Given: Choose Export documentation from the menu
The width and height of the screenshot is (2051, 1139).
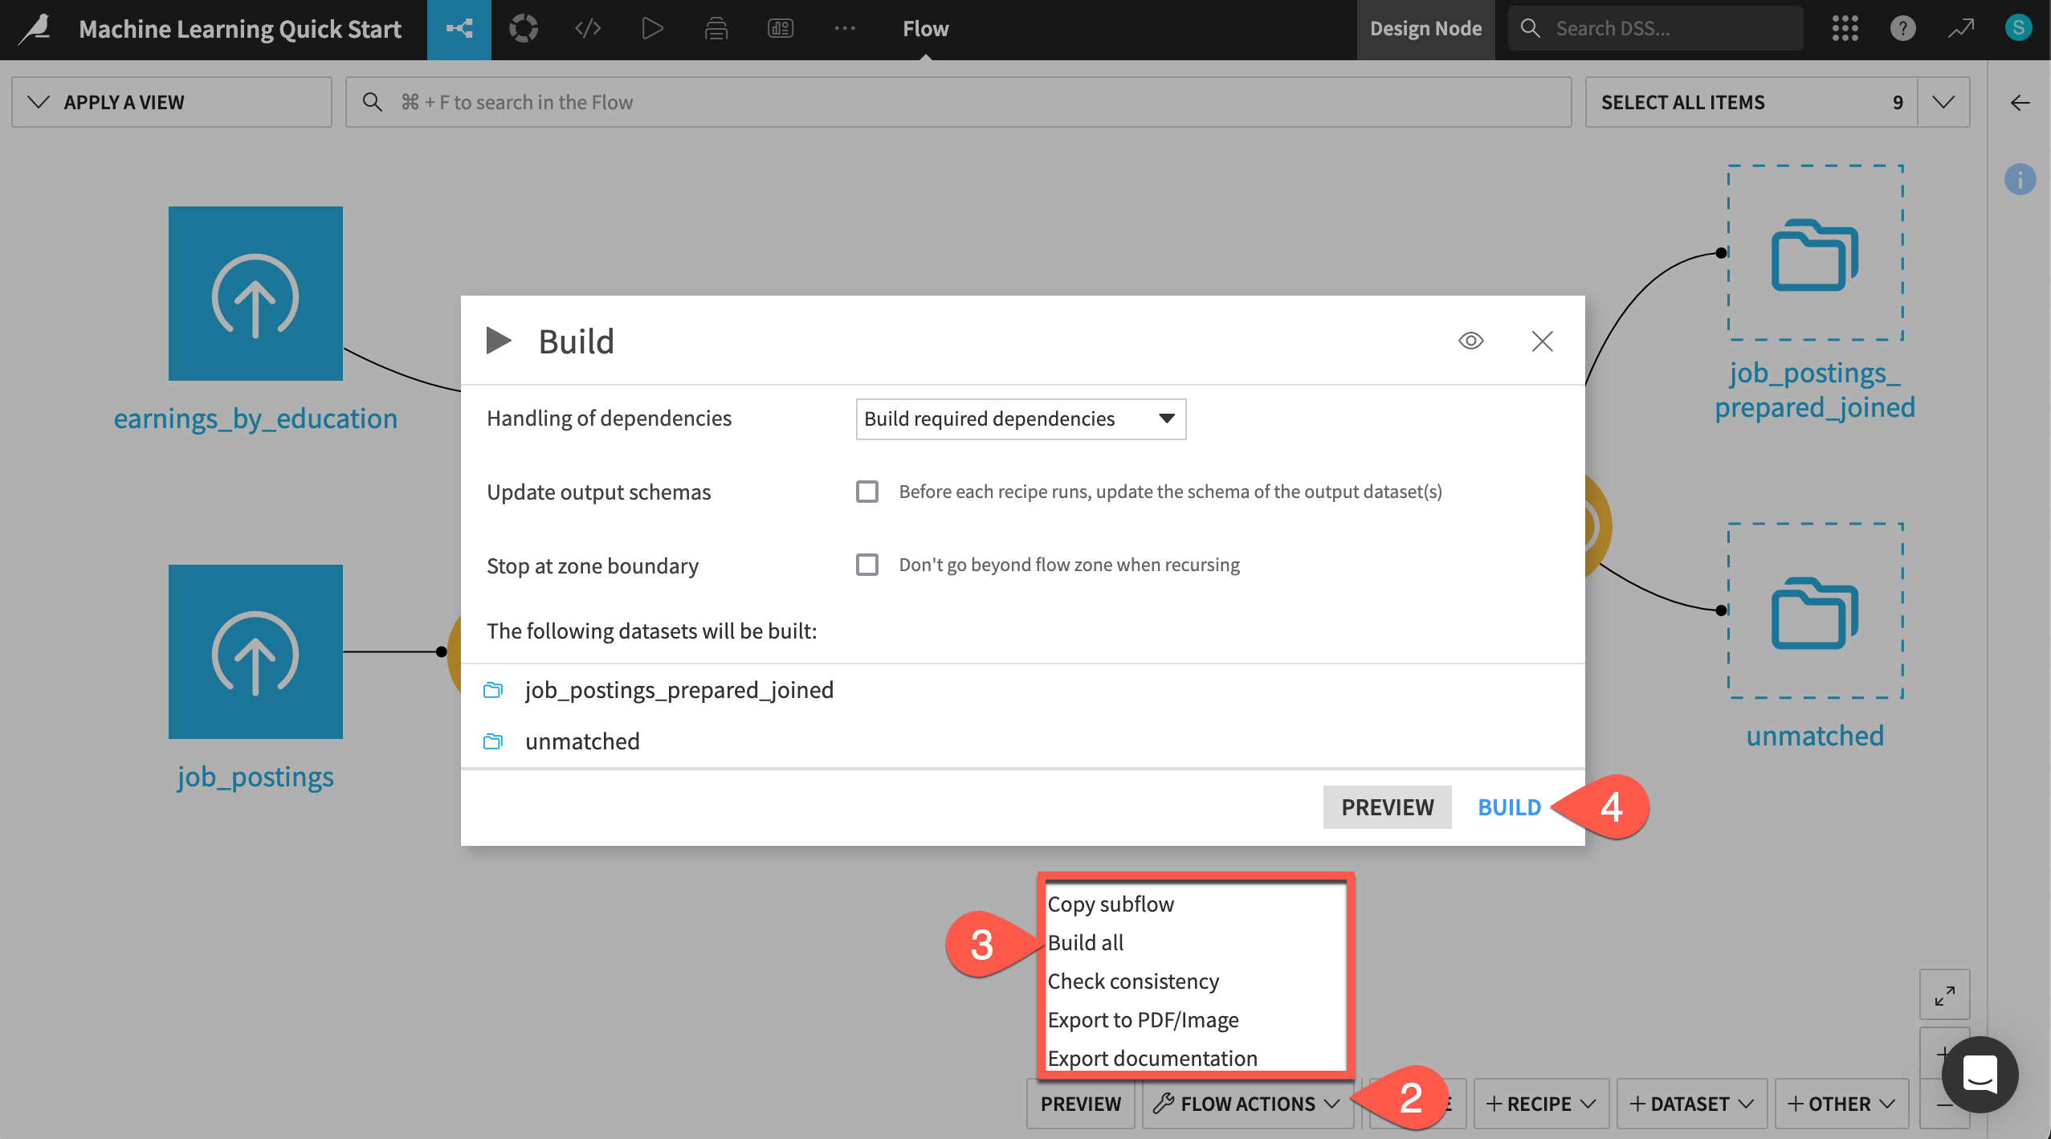Looking at the screenshot, I should (1152, 1058).
